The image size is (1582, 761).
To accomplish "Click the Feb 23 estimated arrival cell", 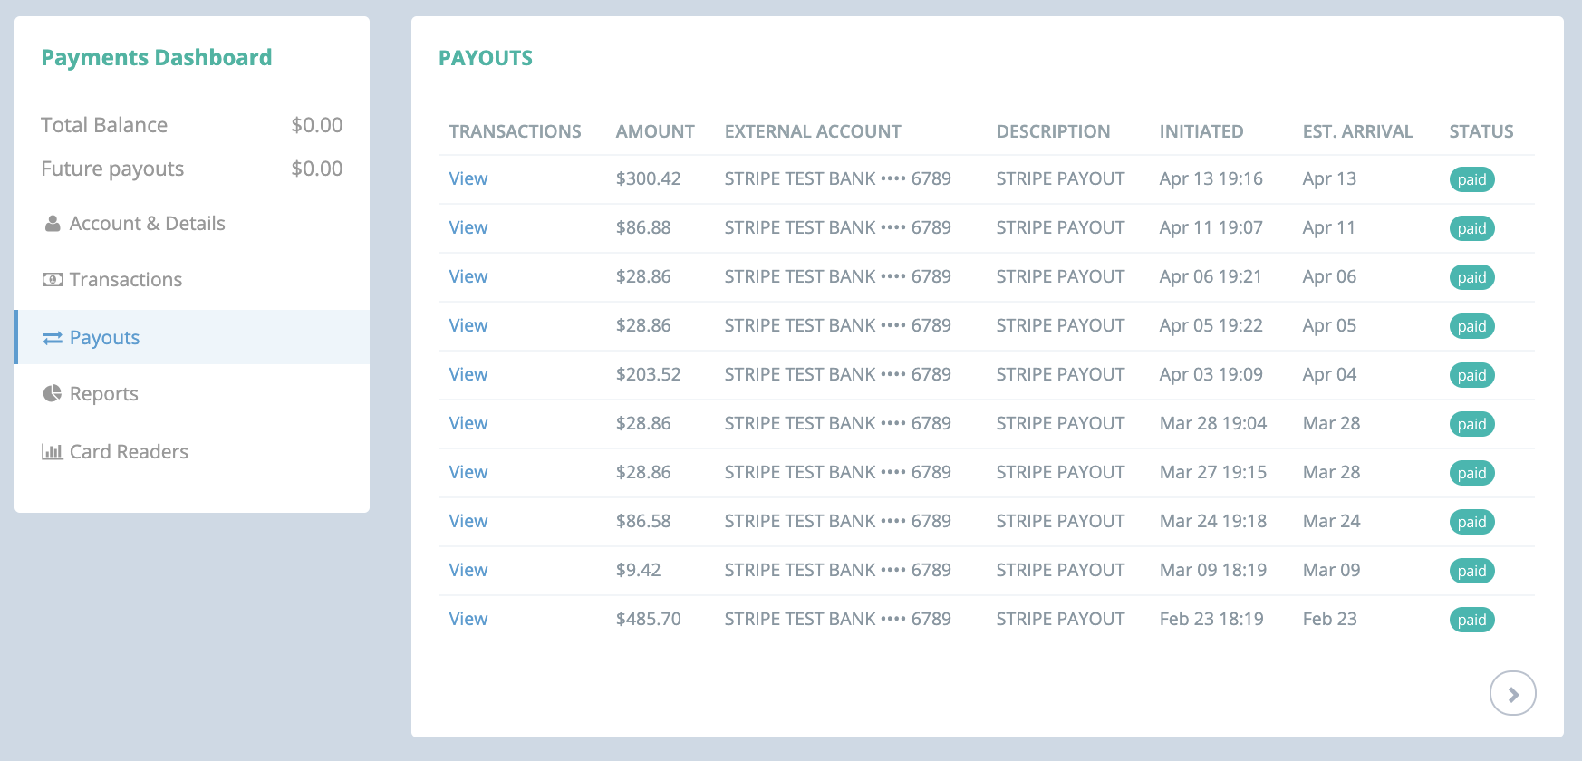I will [1330, 619].
